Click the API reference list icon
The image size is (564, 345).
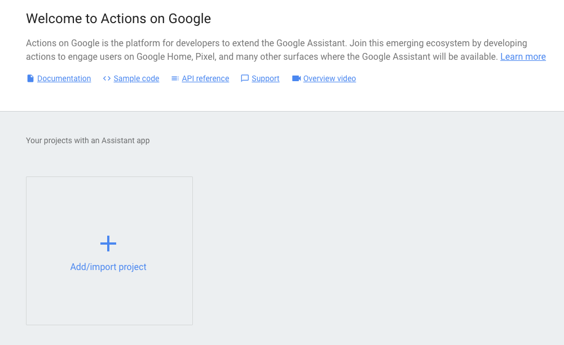coord(175,78)
